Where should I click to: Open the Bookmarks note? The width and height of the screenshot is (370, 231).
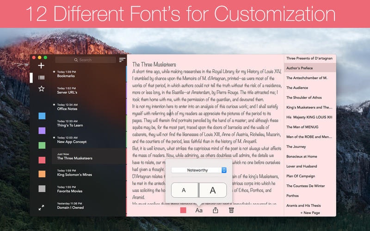click(88, 74)
